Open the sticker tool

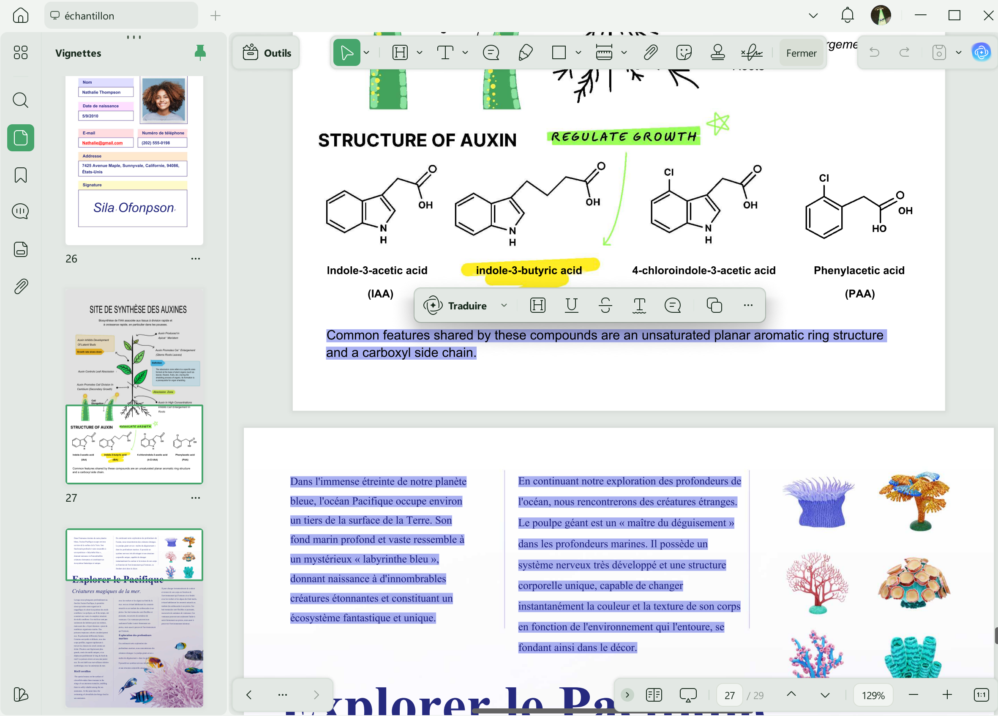pyautogui.click(x=684, y=53)
